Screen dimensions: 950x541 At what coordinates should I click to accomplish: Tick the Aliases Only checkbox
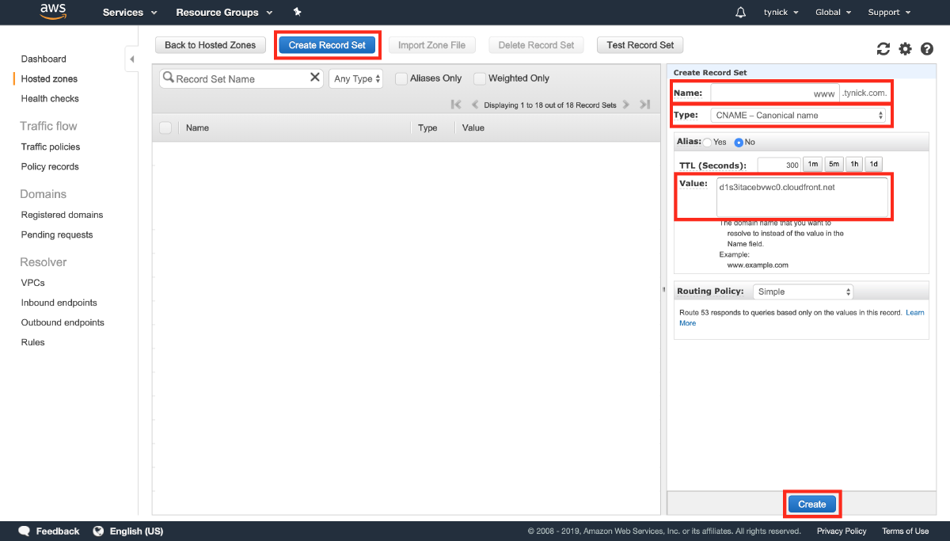[401, 78]
